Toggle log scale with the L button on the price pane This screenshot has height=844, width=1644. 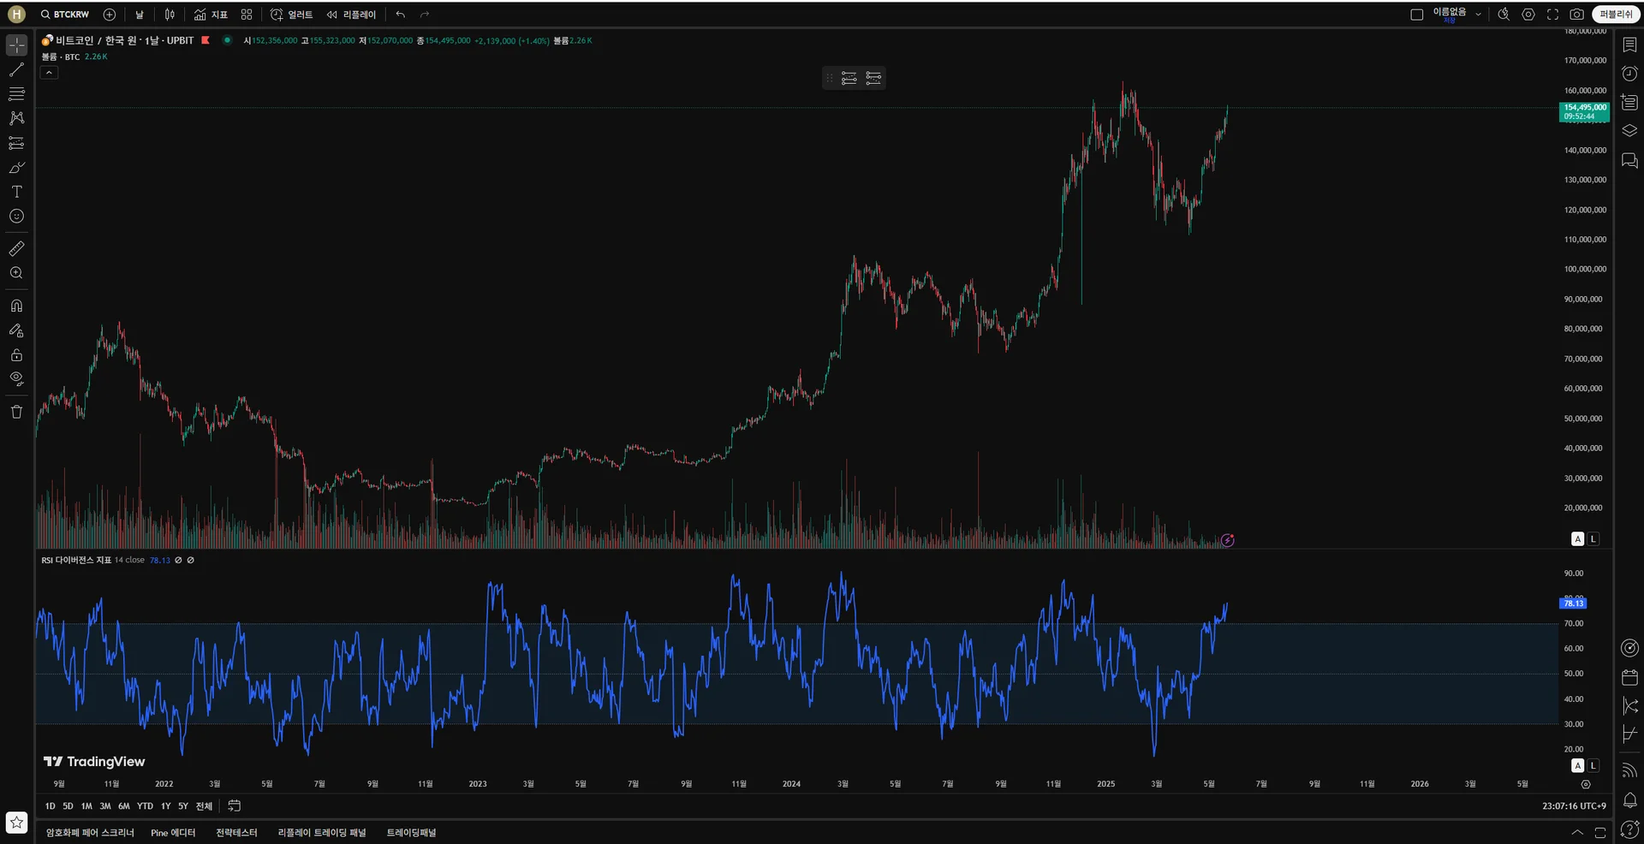point(1593,539)
